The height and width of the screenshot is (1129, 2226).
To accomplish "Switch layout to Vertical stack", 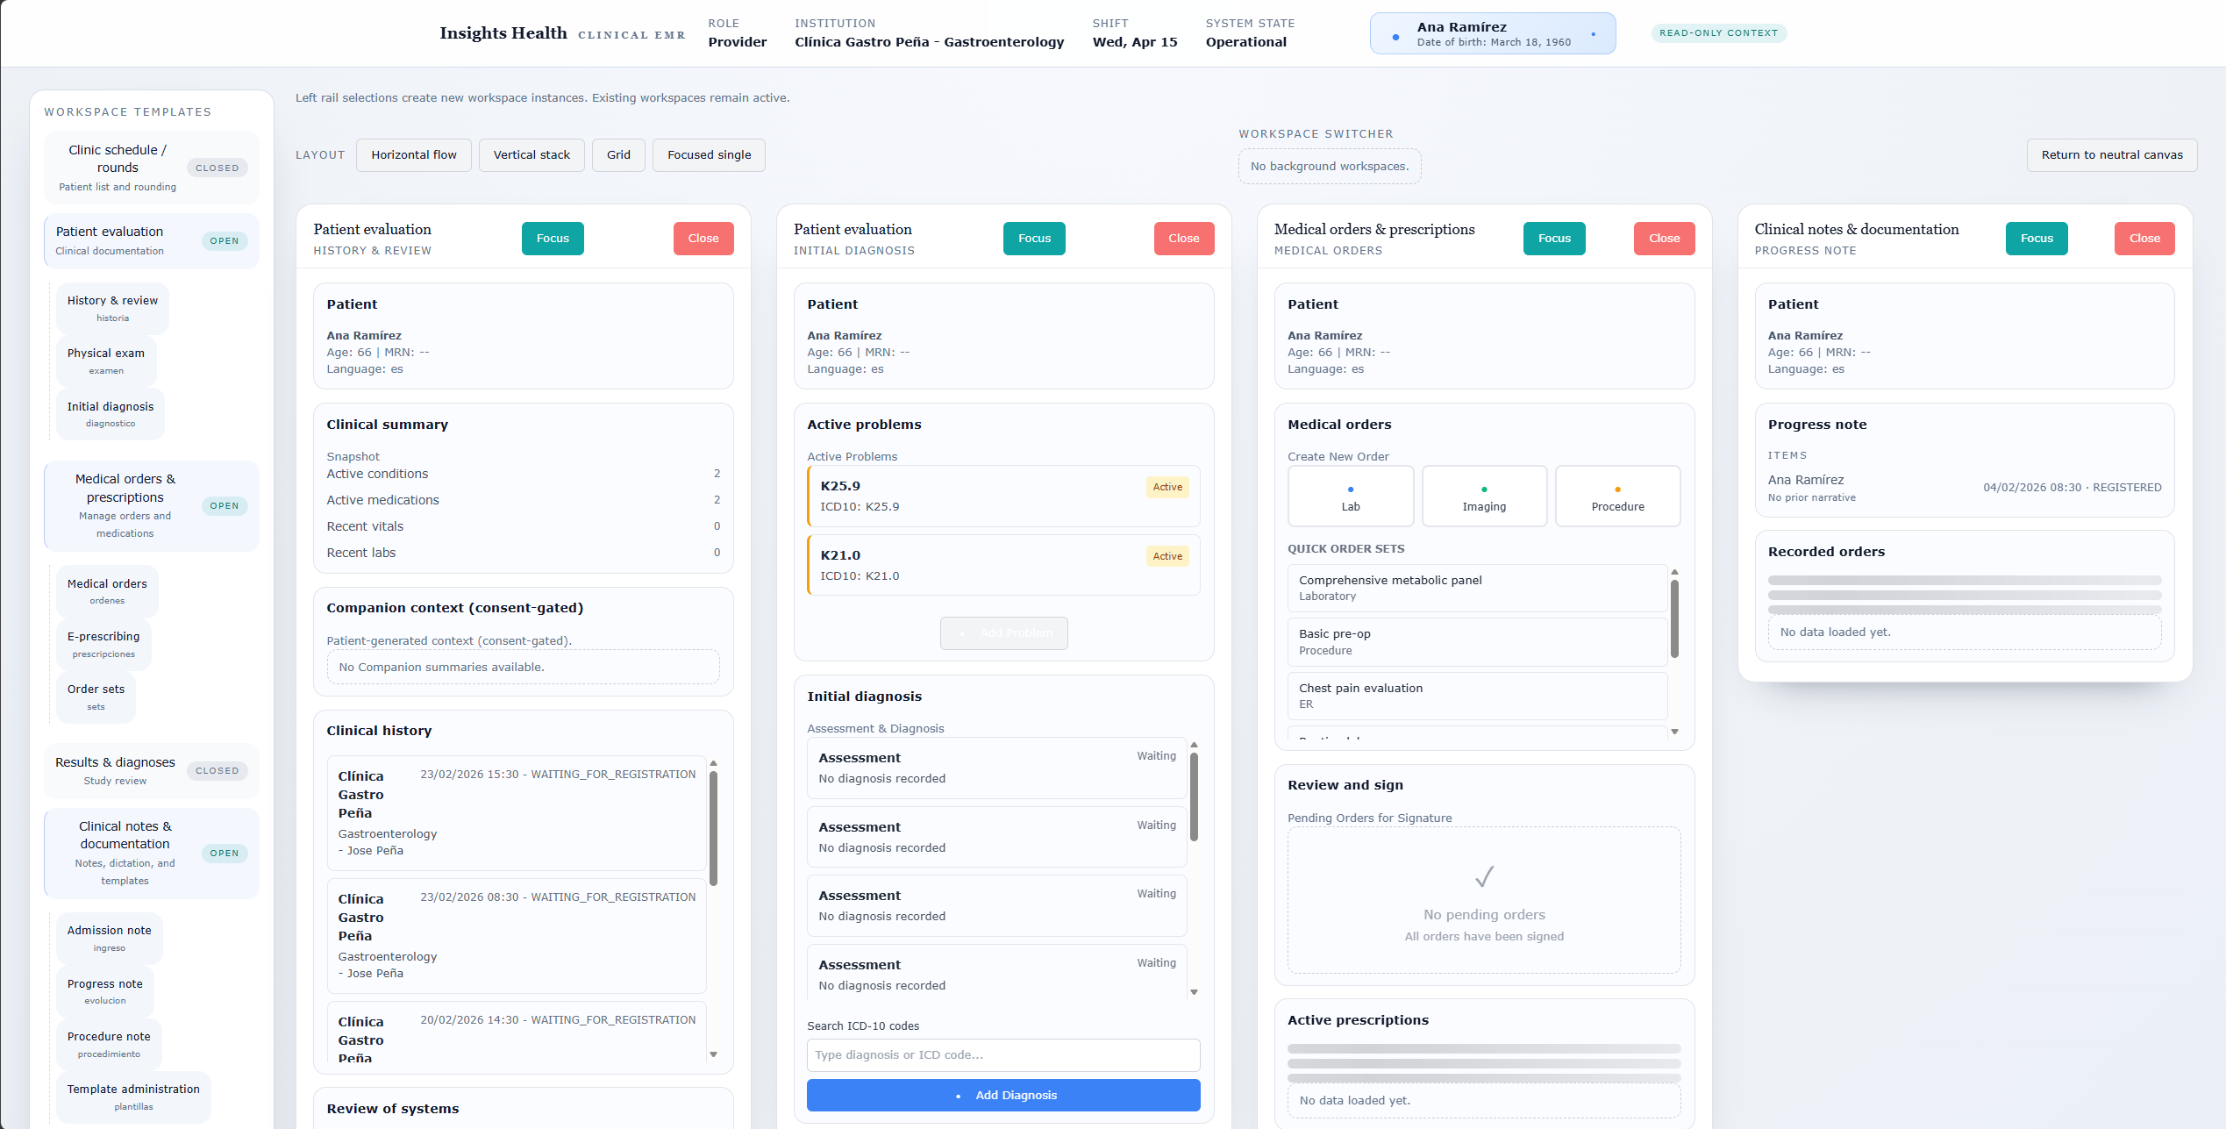I will click(x=532, y=155).
